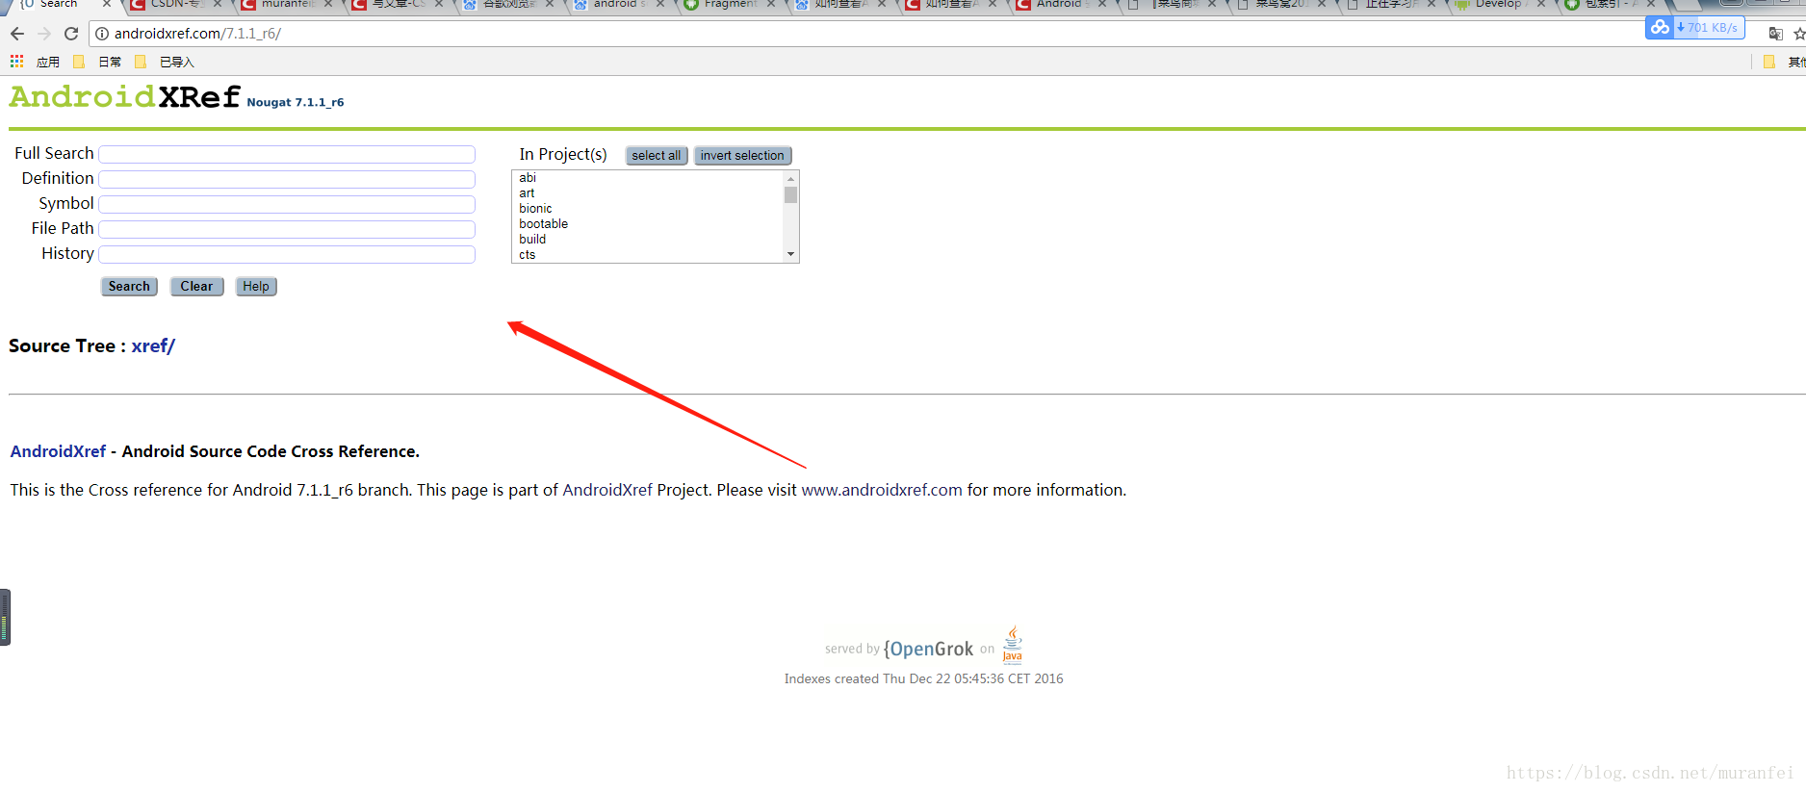The image size is (1806, 792).
Task: Bookmark this page with the star icon
Action: tap(1798, 34)
